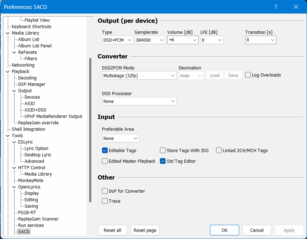
Task: Collapse the HTTP Control tree node
Action: point(14,168)
